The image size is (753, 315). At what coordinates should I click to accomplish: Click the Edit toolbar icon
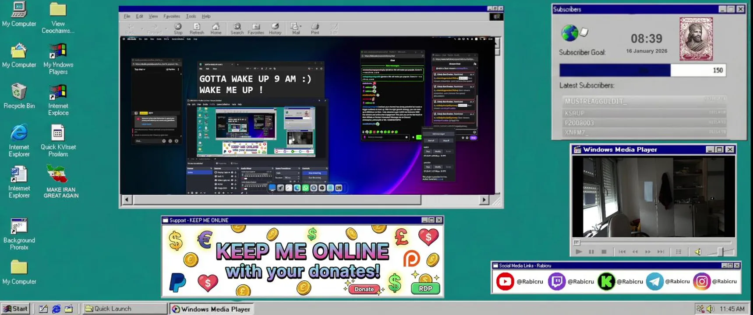pos(334,29)
